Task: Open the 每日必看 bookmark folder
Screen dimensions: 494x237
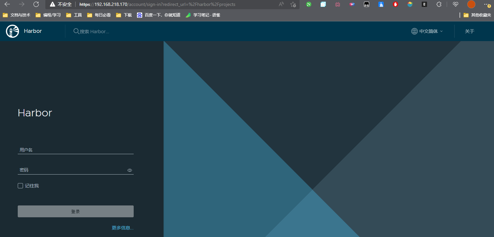Action: (99, 15)
